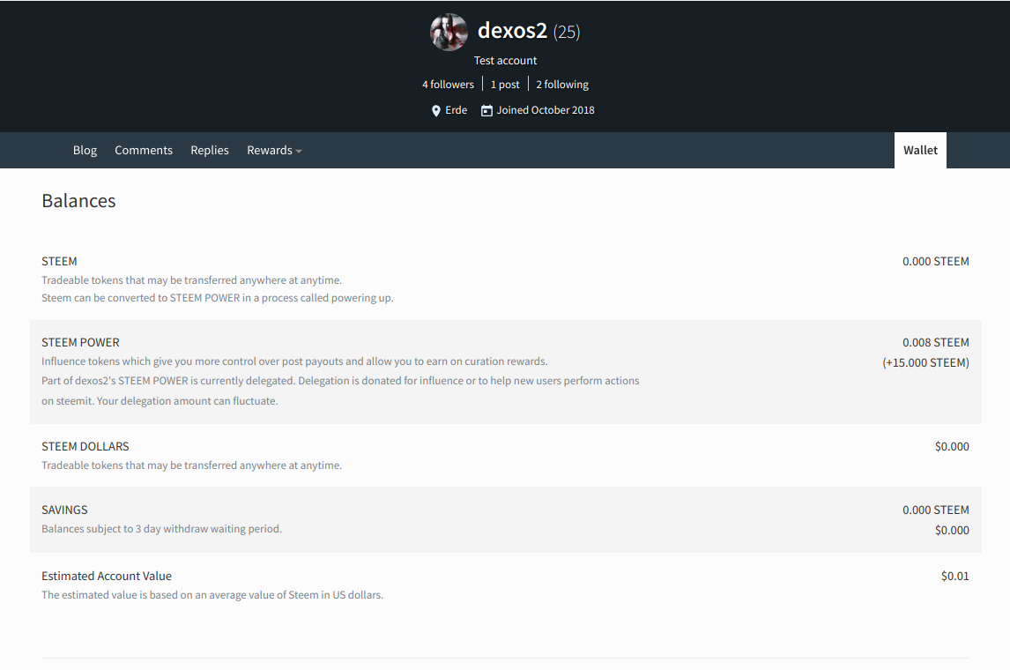Click the Estimated Account Value label
This screenshot has width=1010, height=670.
click(x=107, y=576)
